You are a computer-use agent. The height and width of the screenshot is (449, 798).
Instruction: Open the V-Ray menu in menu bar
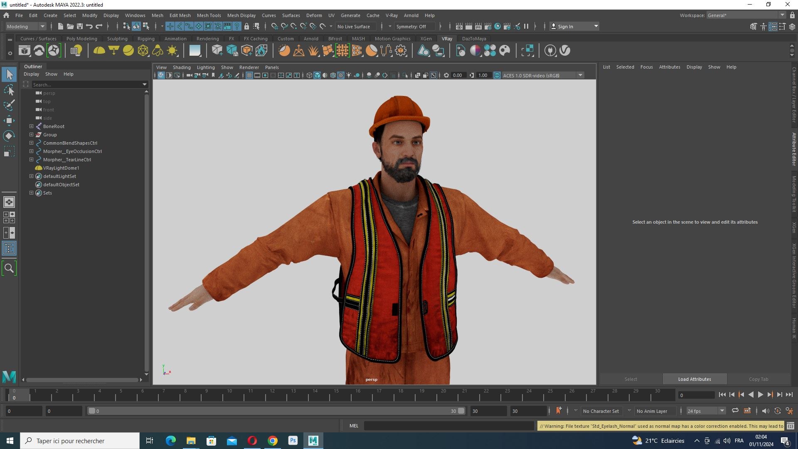coord(391,15)
